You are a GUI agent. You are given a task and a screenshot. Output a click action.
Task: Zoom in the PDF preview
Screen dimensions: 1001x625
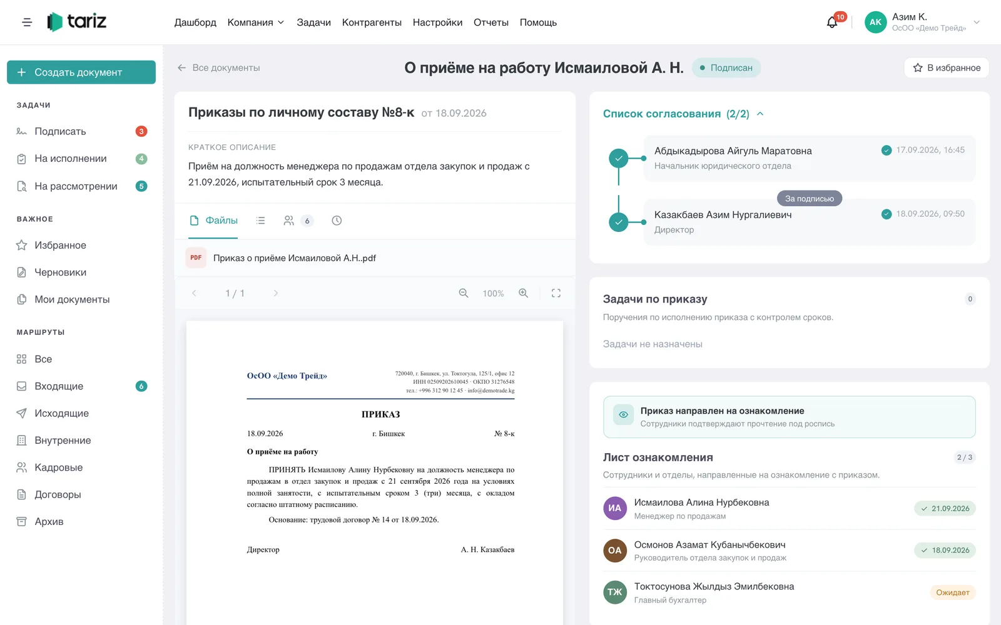pos(524,293)
